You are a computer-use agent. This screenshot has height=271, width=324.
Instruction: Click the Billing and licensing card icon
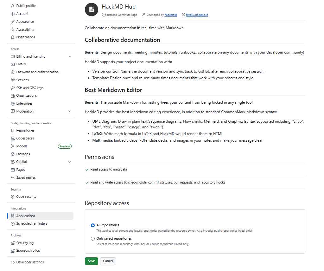13,56
